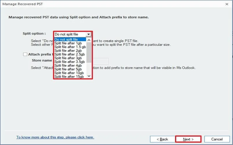Click the Store name input field
Viewport: 233px width, 145px height.
pos(100,61)
